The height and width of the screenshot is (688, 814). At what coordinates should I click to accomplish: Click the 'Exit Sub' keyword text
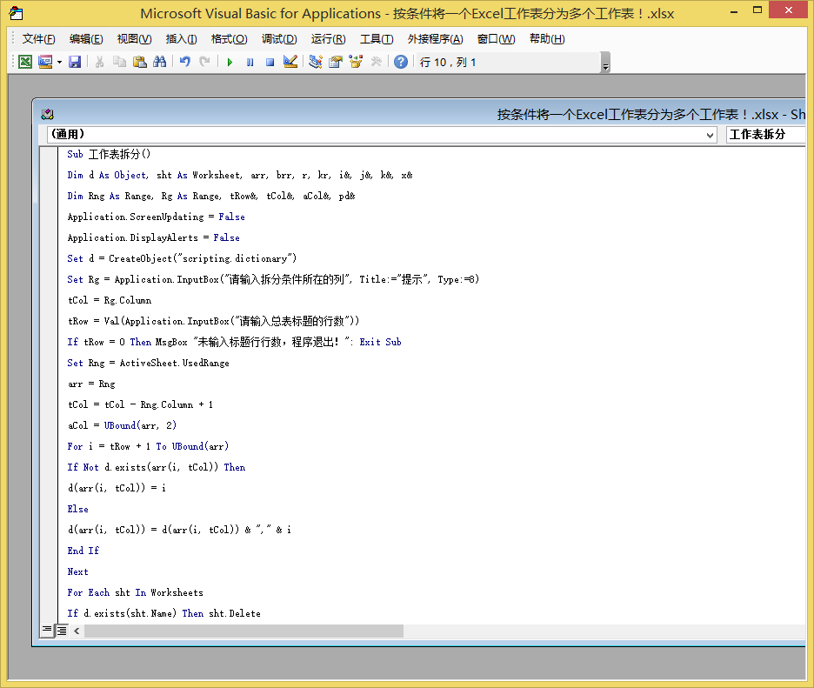[x=380, y=342]
